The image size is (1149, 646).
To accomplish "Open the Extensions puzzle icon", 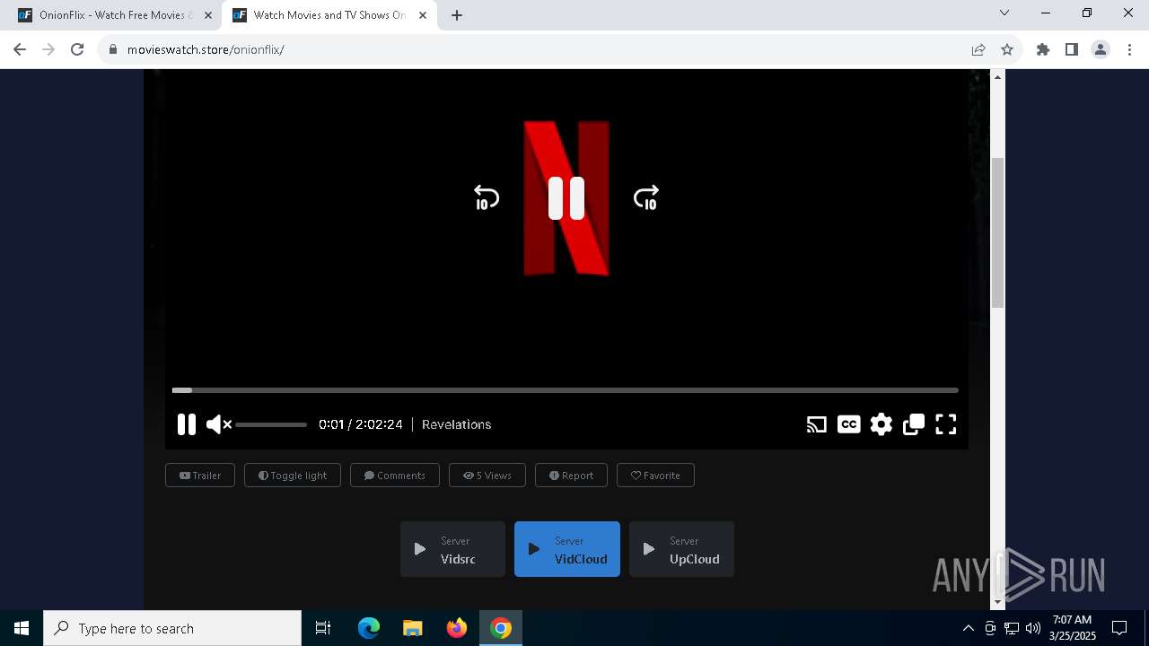I will click(x=1043, y=49).
